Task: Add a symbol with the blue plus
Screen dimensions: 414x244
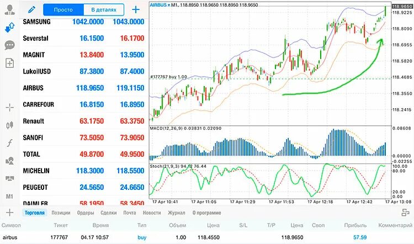Action: [136, 10]
